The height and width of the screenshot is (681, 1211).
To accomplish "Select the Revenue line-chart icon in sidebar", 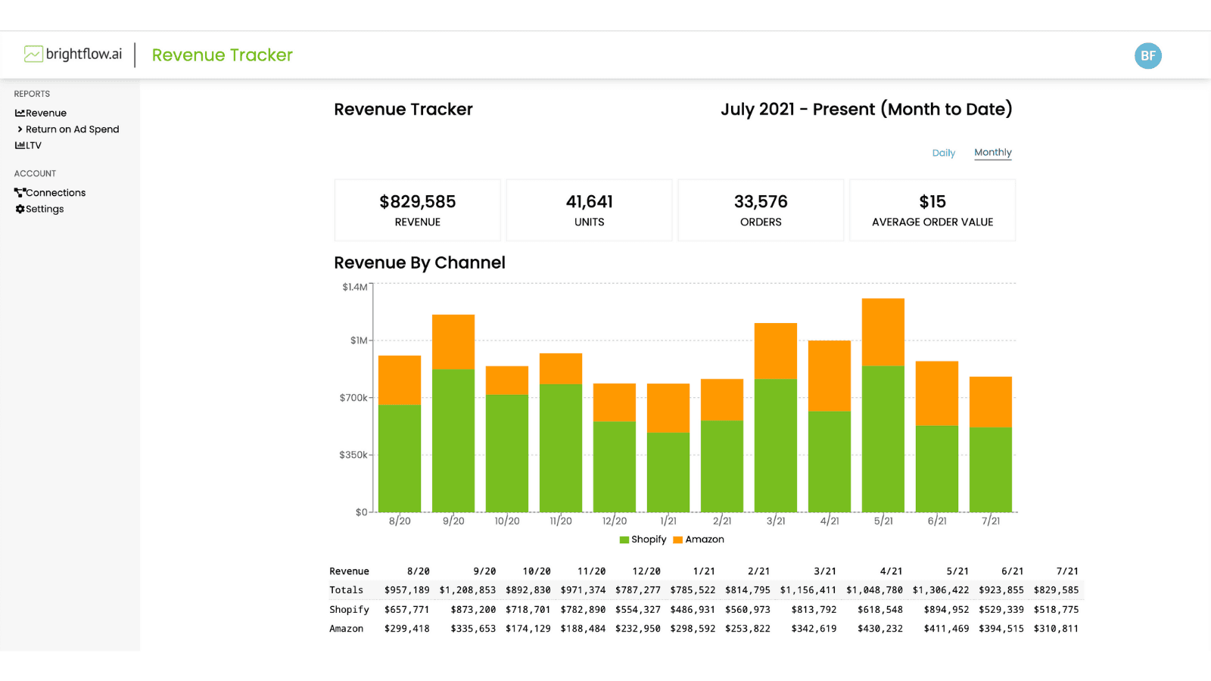I will click(x=19, y=113).
